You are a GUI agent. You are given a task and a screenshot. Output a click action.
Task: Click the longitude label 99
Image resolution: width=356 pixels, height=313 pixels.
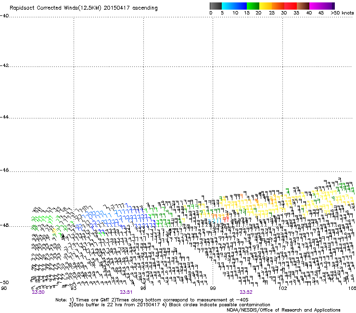[213, 288]
